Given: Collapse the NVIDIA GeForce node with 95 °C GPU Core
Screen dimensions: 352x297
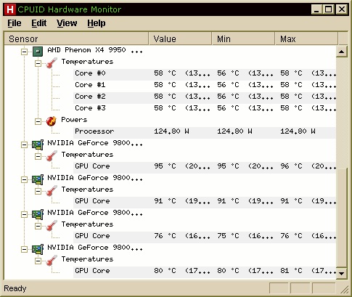Looking at the screenshot, I should 24,145.
